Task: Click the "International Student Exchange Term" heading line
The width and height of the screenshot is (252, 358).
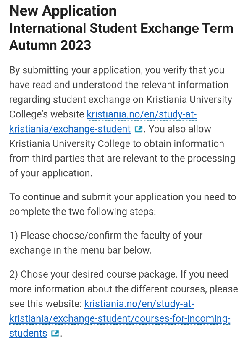Action: (121, 28)
